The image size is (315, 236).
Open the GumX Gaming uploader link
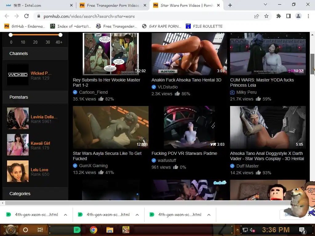(x=94, y=166)
